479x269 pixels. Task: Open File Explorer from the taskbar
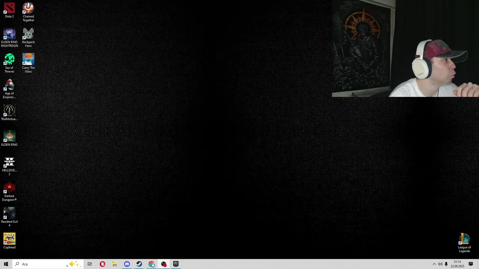[x=115, y=264]
